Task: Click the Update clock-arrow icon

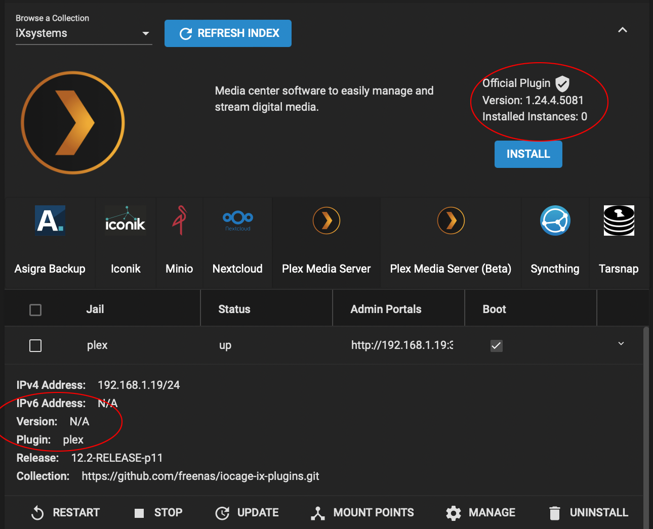Action: pyautogui.click(x=222, y=513)
